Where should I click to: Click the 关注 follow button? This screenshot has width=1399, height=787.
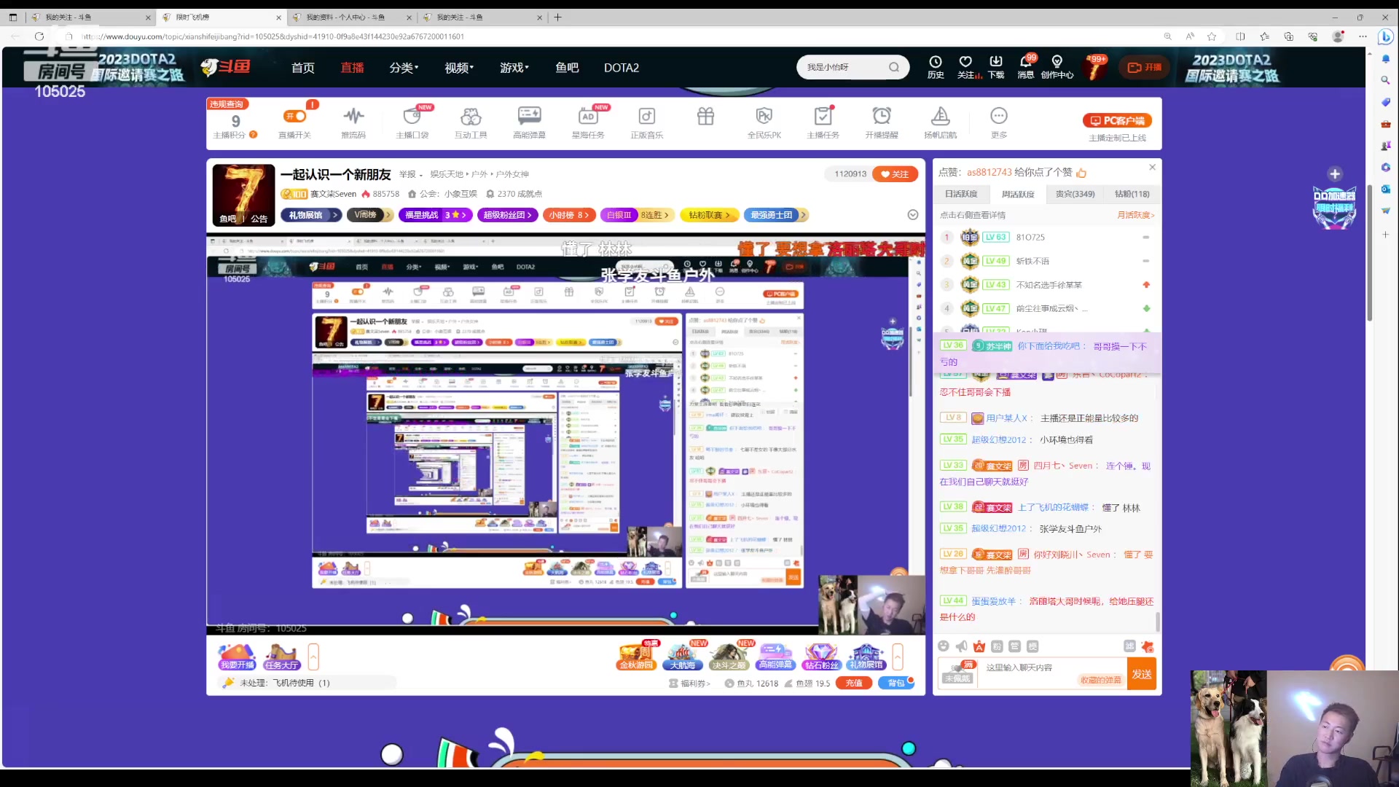coord(895,174)
